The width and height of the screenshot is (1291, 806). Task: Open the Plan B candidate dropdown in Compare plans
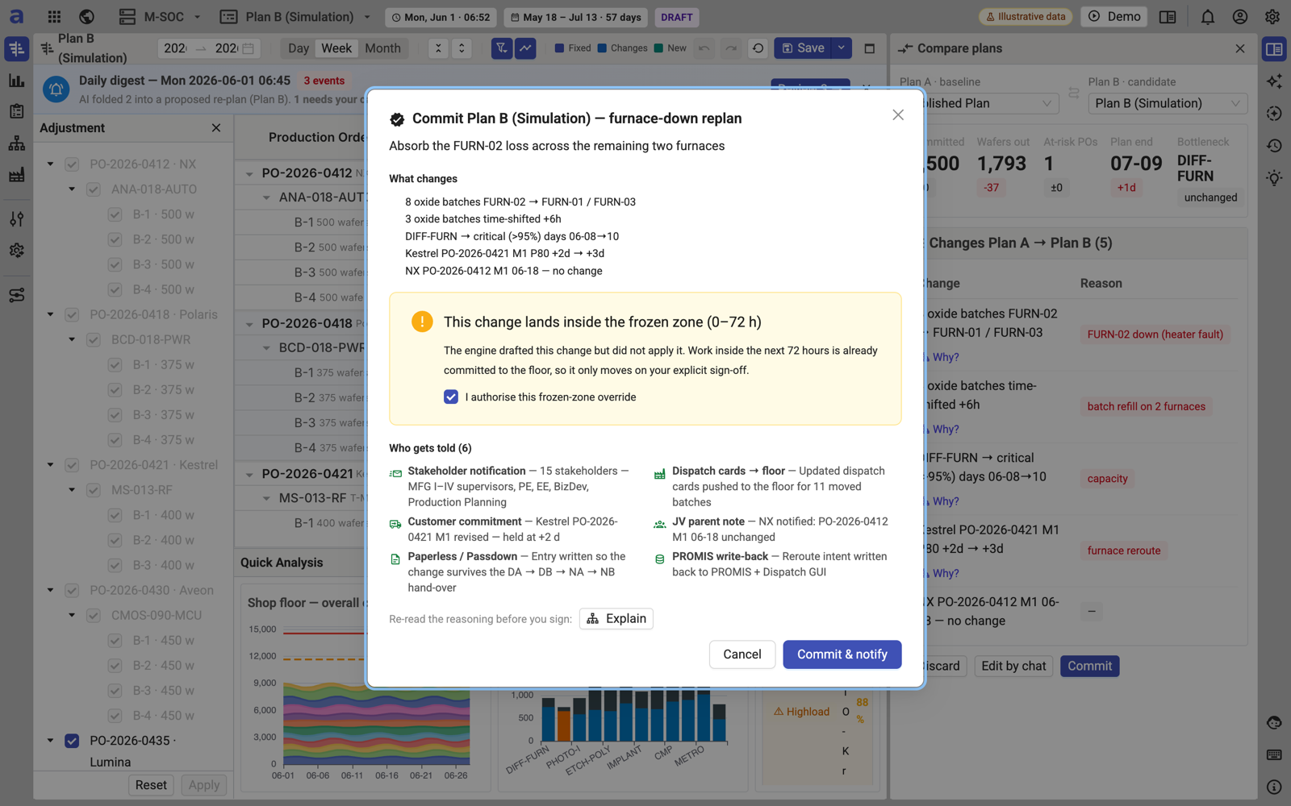[1168, 103]
